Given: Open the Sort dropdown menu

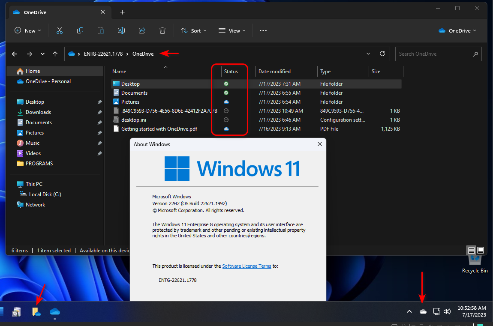Looking at the screenshot, I should pyautogui.click(x=194, y=30).
